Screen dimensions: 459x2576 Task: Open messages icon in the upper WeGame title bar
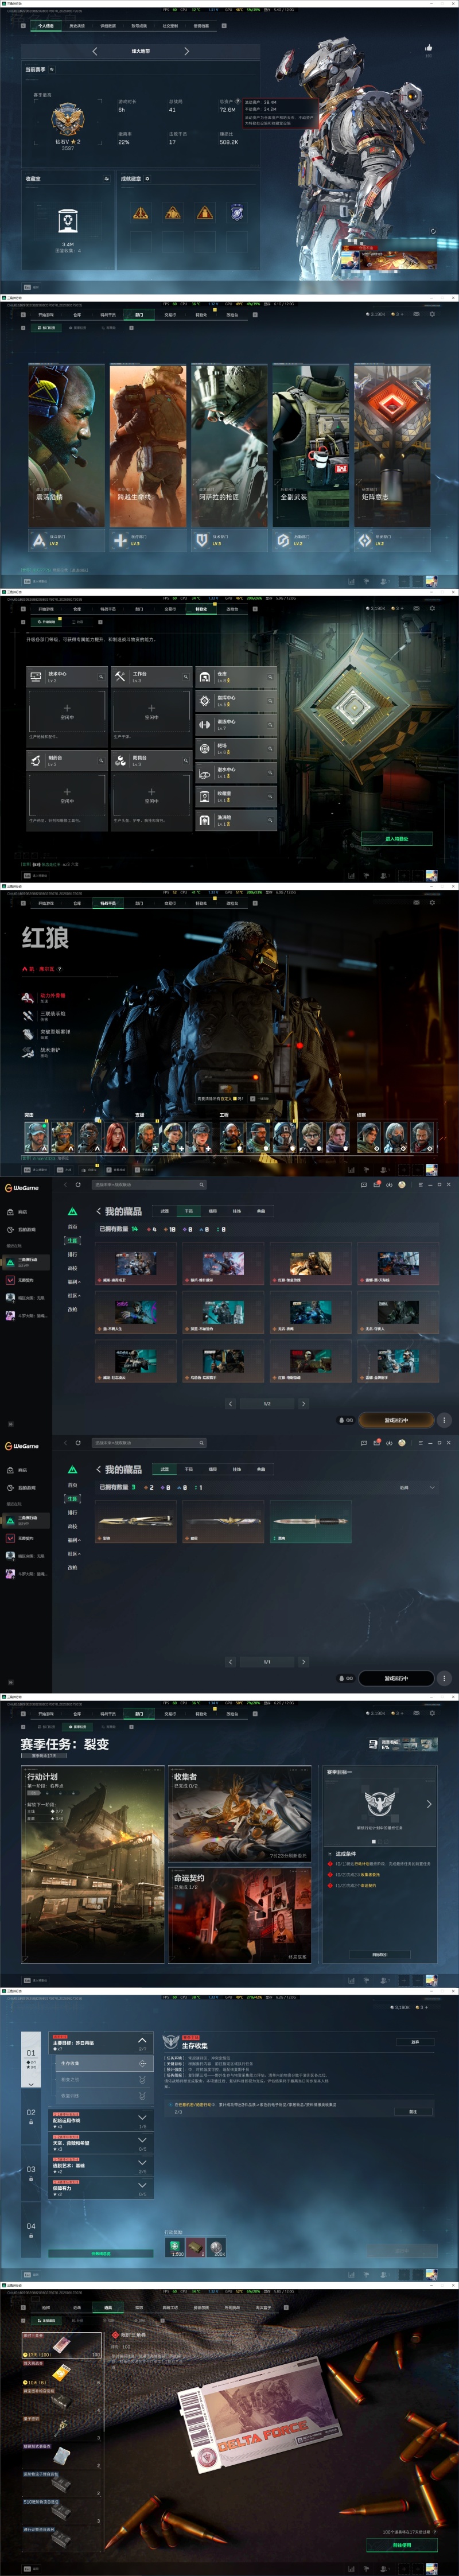(364, 1184)
